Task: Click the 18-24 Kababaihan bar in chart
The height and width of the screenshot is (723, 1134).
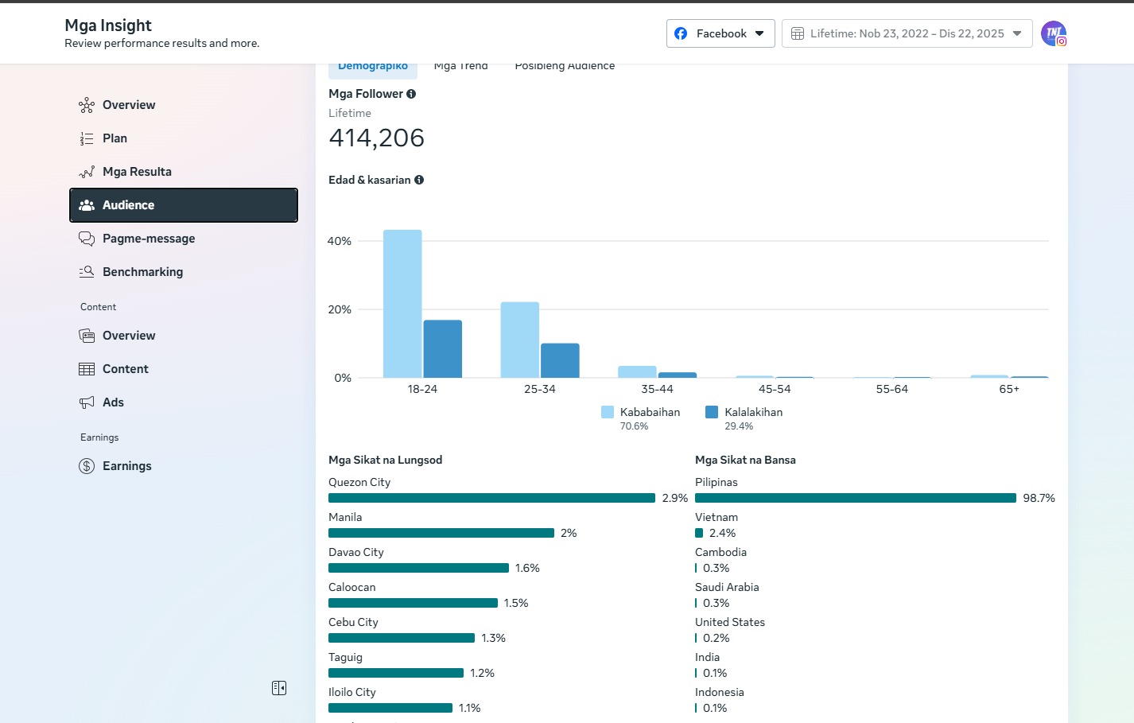Action: (402, 304)
